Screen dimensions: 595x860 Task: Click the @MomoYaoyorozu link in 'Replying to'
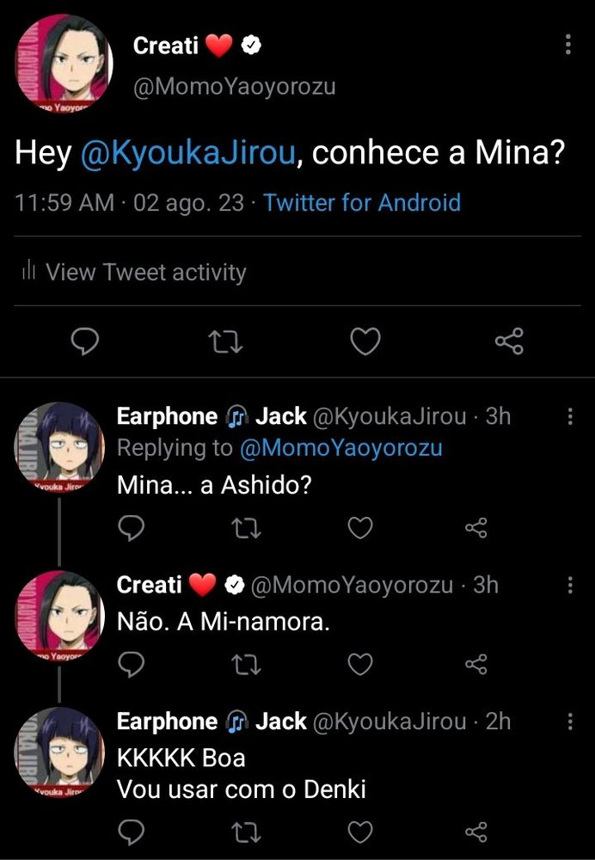point(340,448)
